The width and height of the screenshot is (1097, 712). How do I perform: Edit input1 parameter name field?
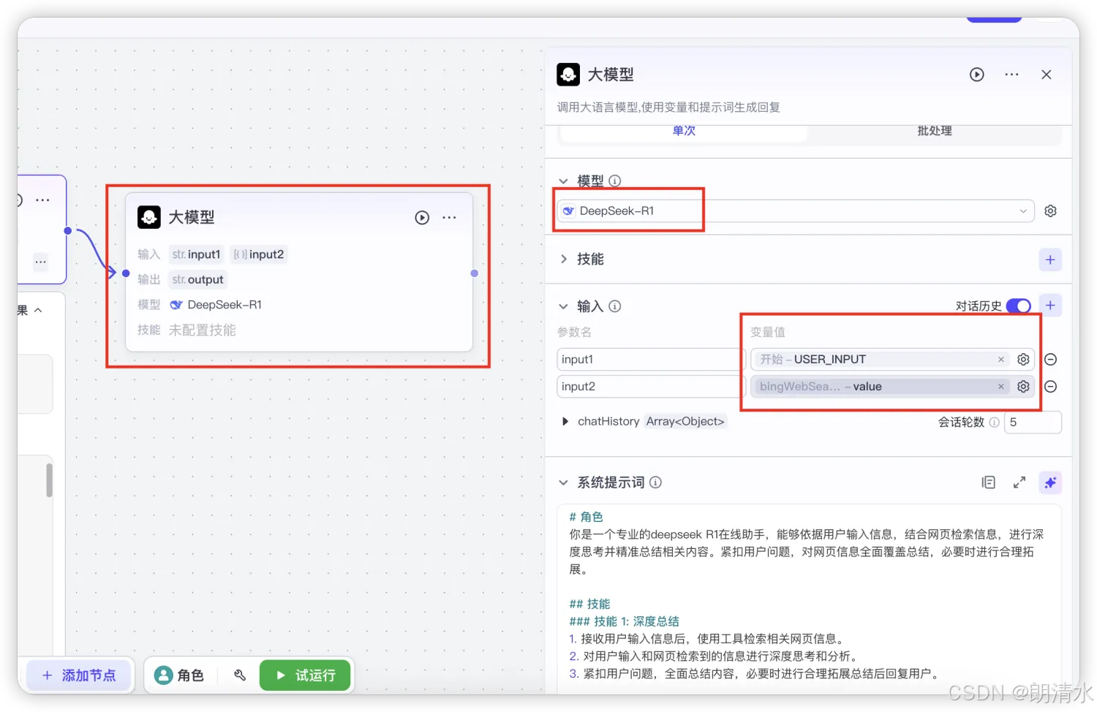(x=650, y=360)
